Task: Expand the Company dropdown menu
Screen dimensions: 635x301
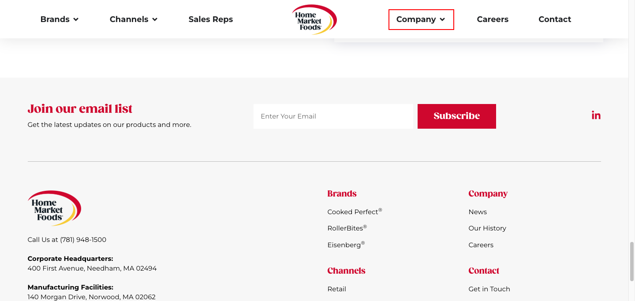Action: [x=421, y=19]
